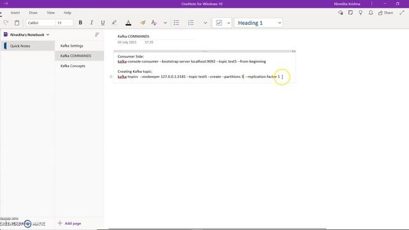Apply the text highlighter

click(x=114, y=23)
